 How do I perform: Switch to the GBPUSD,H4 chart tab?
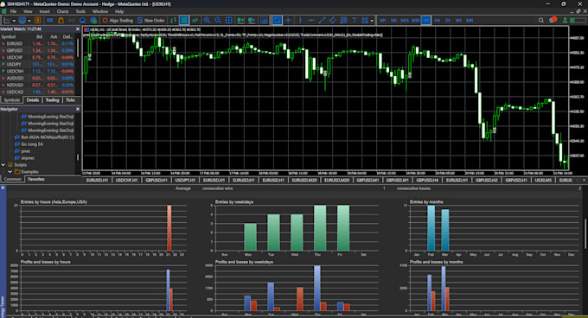point(427,180)
